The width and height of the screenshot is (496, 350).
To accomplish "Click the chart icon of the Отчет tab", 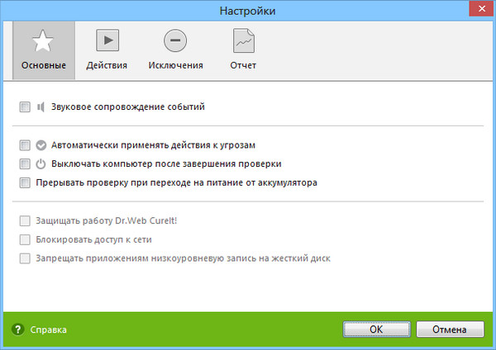I will (x=243, y=40).
